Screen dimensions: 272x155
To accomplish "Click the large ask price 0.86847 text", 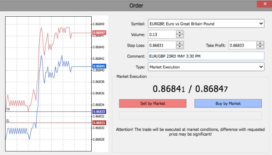I will click(x=211, y=89).
